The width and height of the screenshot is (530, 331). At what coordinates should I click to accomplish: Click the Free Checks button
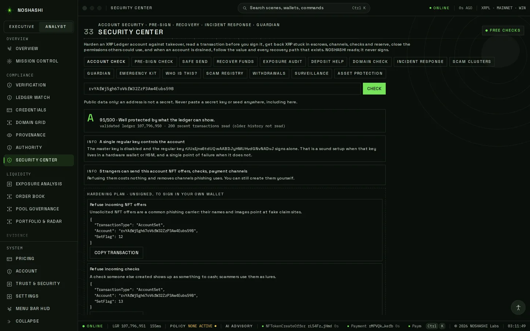[x=503, y=31]
